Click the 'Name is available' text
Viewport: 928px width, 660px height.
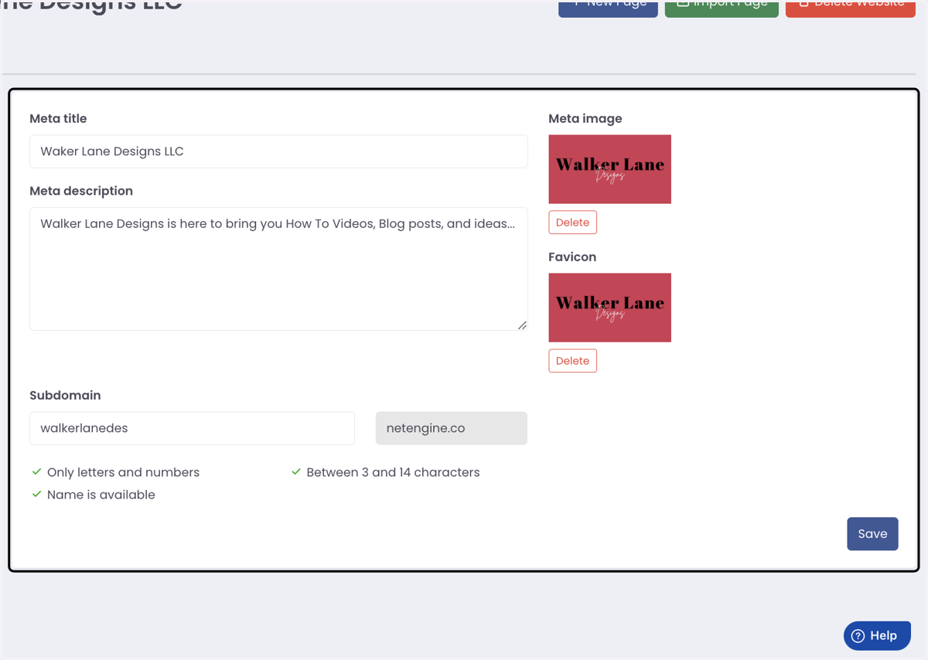(101, 495)
